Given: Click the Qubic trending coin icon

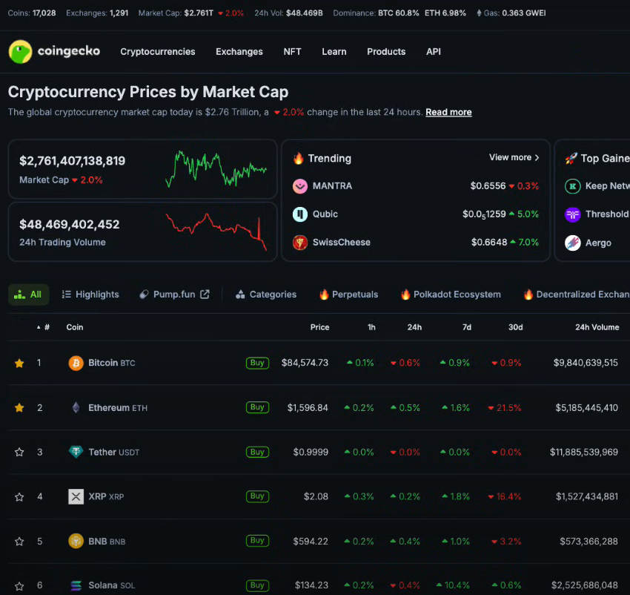Looking at the screenshot, I should [300, 214].
